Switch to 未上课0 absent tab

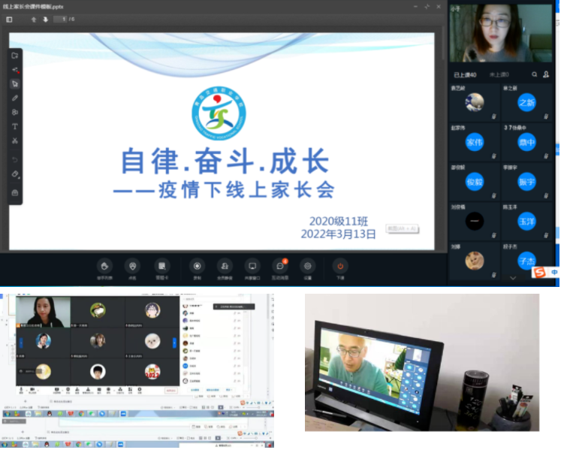tap(499, 75)
